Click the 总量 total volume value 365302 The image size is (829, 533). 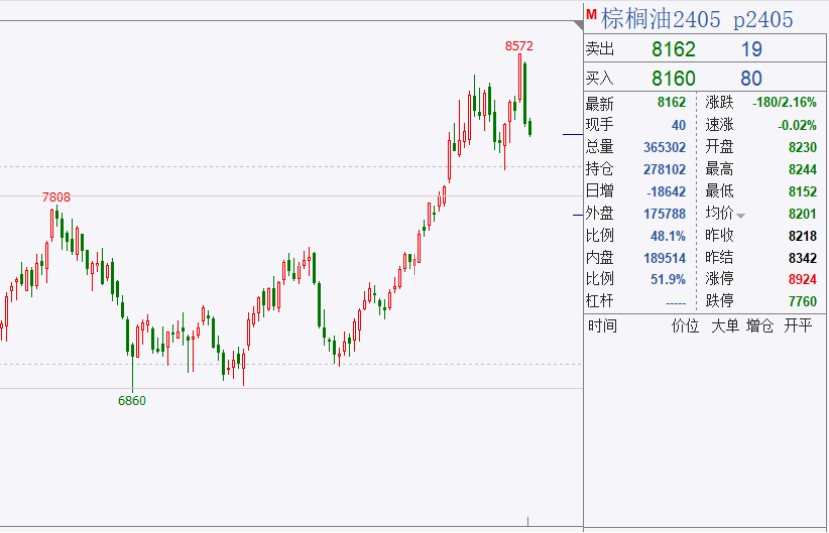pyautogui.click(x=664, y=147)
